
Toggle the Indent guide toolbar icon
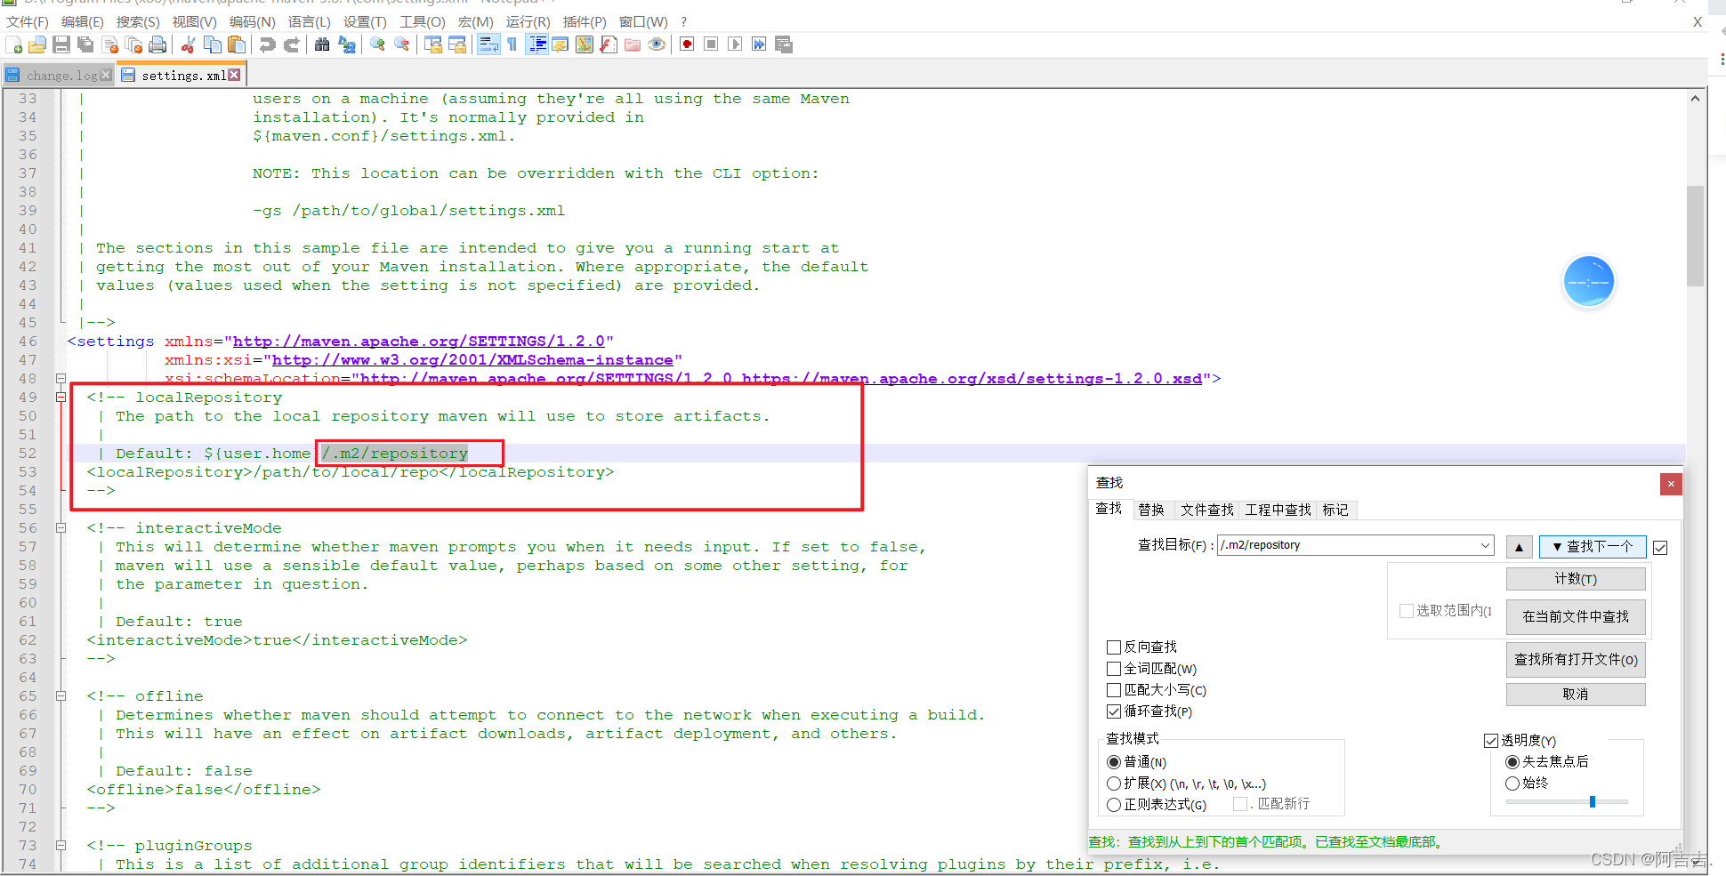click(x=536, y=44)
